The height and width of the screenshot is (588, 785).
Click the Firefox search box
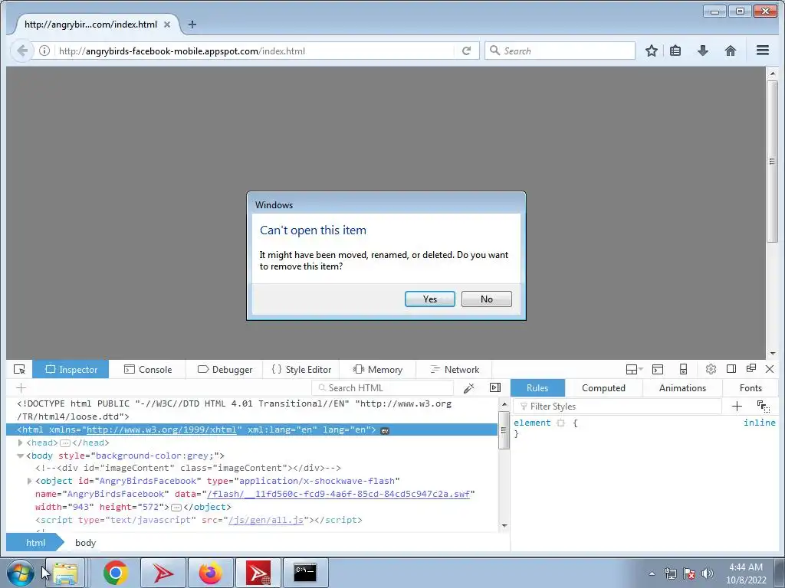pyautogui.click(x=560, y=51)
